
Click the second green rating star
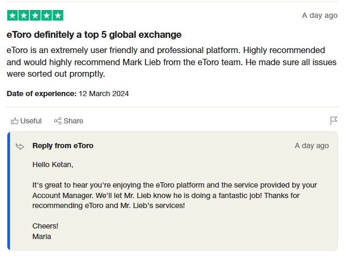[x=24, y=15]
